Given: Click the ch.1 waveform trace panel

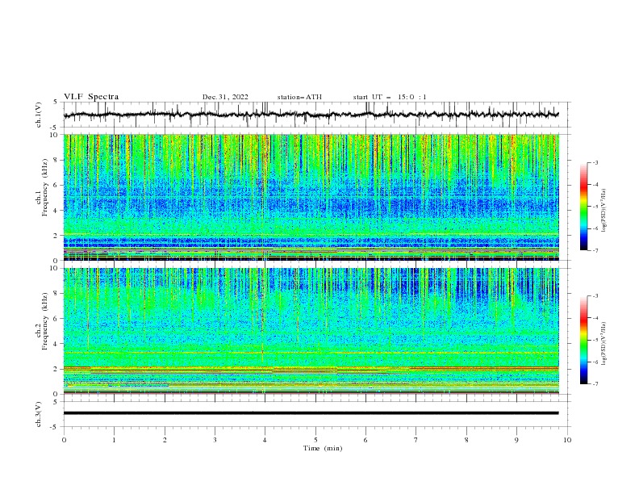Looking at the screenshot, I should tap(316, 115).
